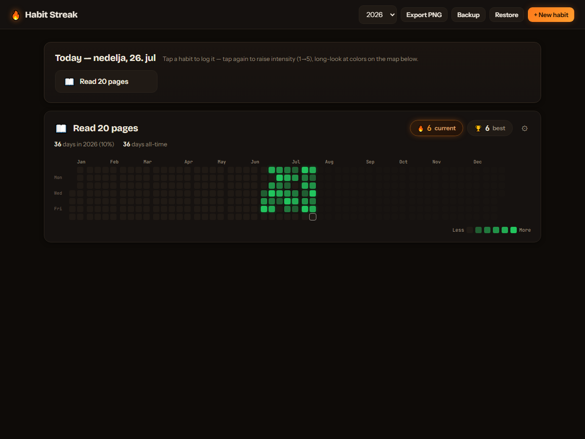585x439 pixels.
Task: Select today's outlined cell in the heatmap
Action: tap(312, 217)
